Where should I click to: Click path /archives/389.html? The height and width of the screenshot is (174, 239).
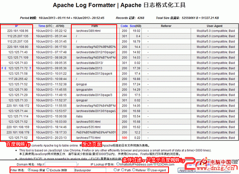[88, 31]
